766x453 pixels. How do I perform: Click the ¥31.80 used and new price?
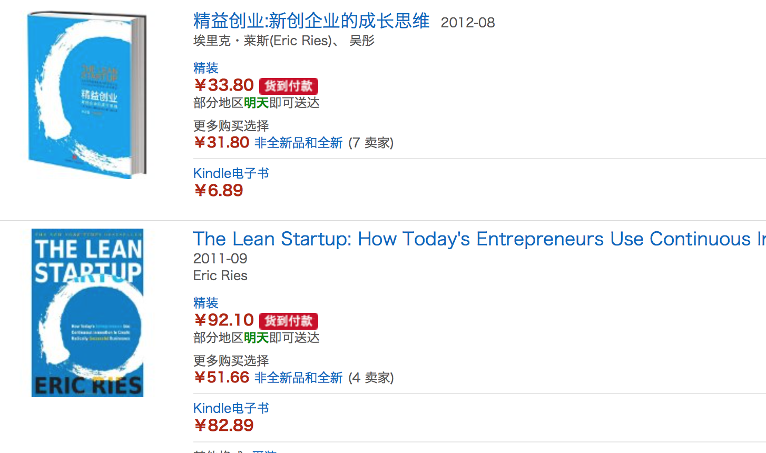(x=221, y=143)
